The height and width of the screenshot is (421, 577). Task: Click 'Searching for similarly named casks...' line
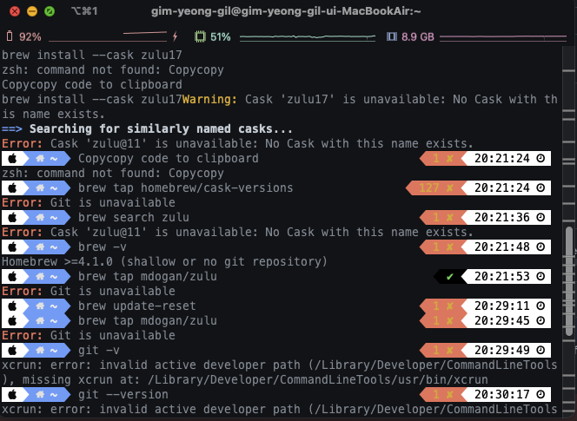[x=161, y=129]
